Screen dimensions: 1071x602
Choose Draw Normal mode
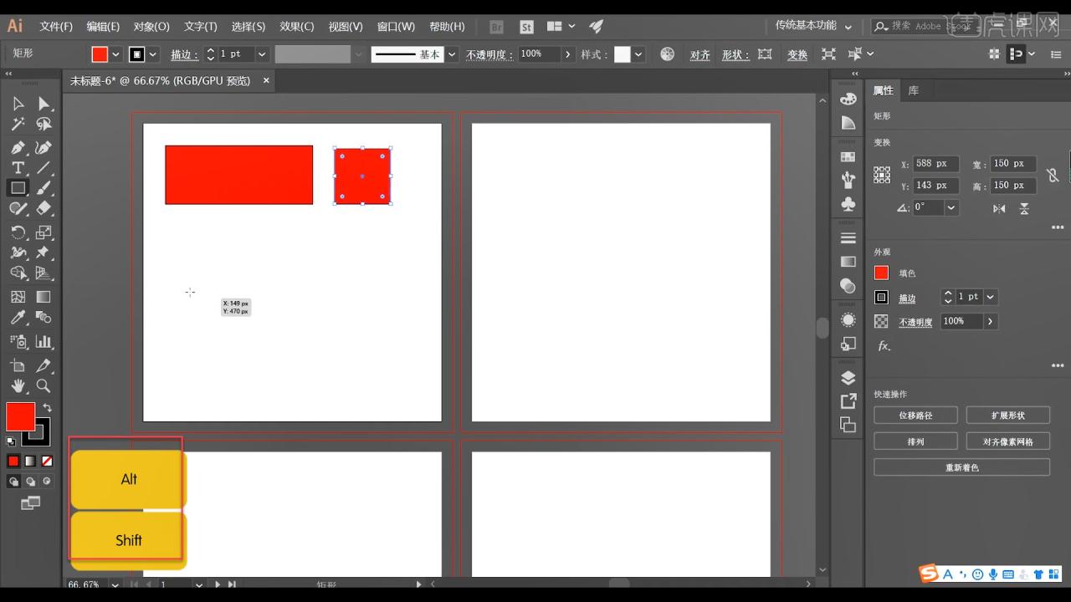[13, 481]
